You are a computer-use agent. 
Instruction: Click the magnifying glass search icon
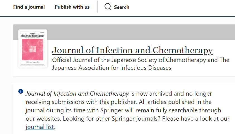(x=108, y=7)
